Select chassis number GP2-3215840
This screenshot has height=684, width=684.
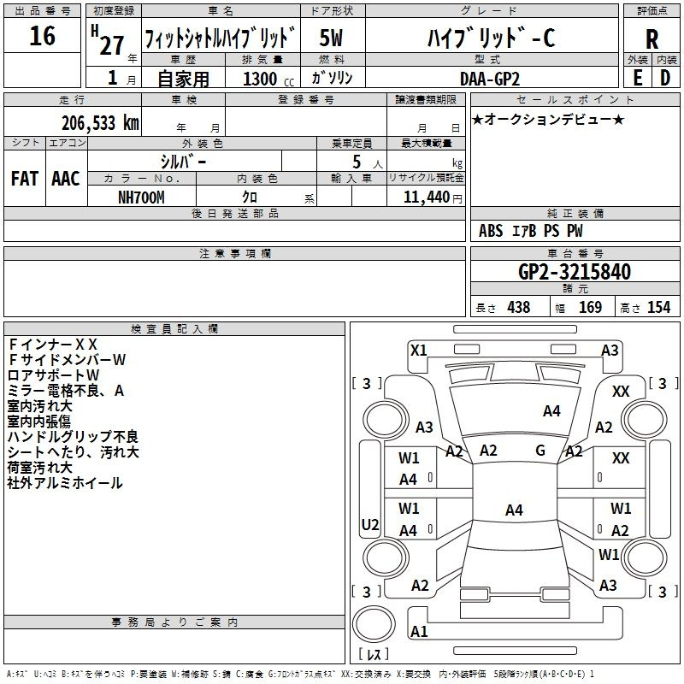click(574, 273)
